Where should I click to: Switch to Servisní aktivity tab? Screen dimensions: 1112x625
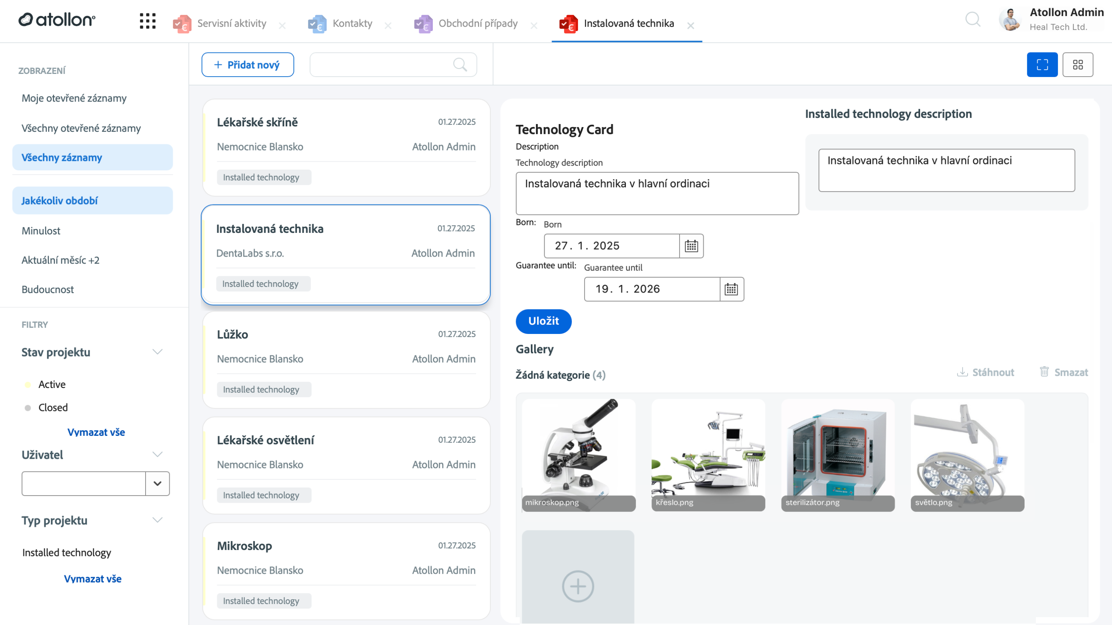[220, 23]
